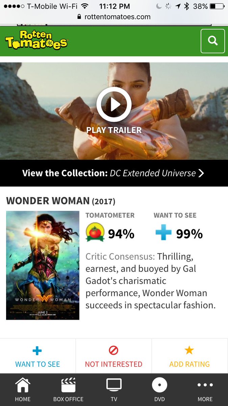Open search with the magnifying glass icon
The image size is (228, 406).
(212, 41)
